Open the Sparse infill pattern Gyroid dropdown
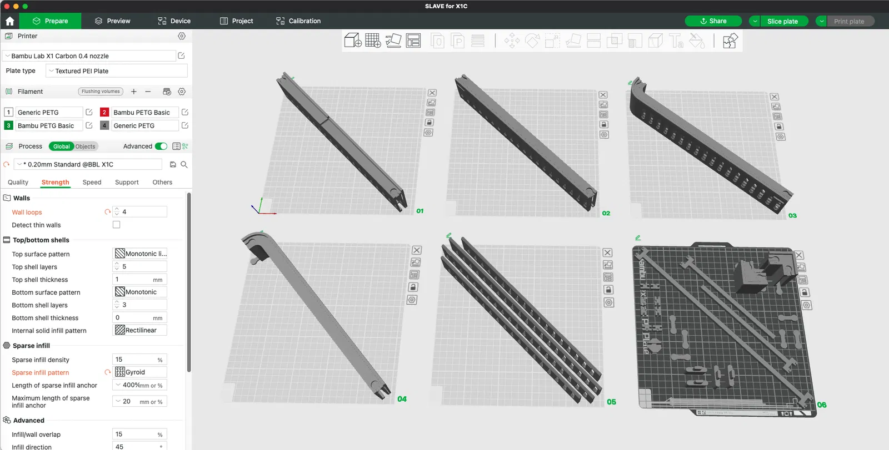The width and height of the screenshot is (889, 450). click(140, 372)
